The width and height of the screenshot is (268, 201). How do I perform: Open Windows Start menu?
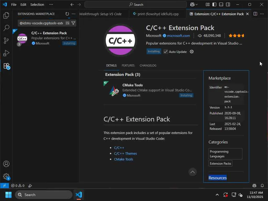coord(8,195)
